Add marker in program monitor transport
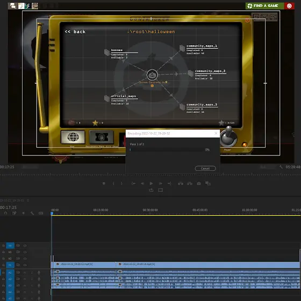301x301 pixels. [x=104, y=183]
